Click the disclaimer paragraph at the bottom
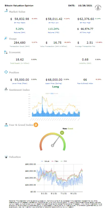 (x=55, y=204)
